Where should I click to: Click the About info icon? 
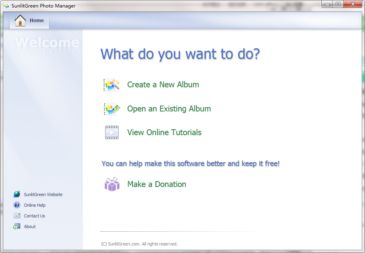pos(17,227)
